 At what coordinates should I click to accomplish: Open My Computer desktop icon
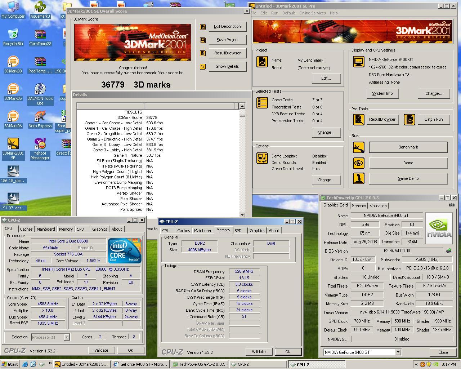click(x=13, y=10)
